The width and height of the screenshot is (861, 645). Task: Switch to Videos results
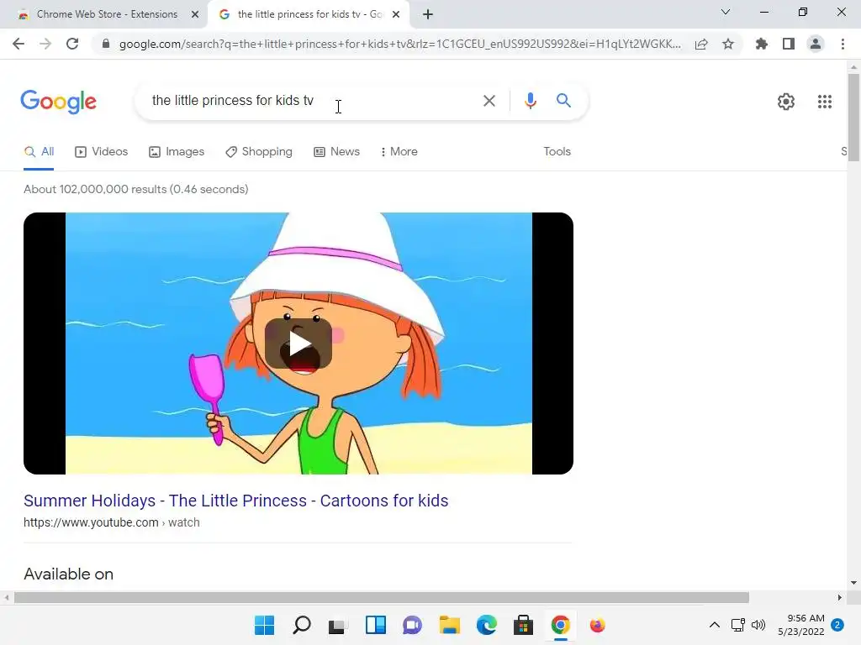(x=102, y=152)
